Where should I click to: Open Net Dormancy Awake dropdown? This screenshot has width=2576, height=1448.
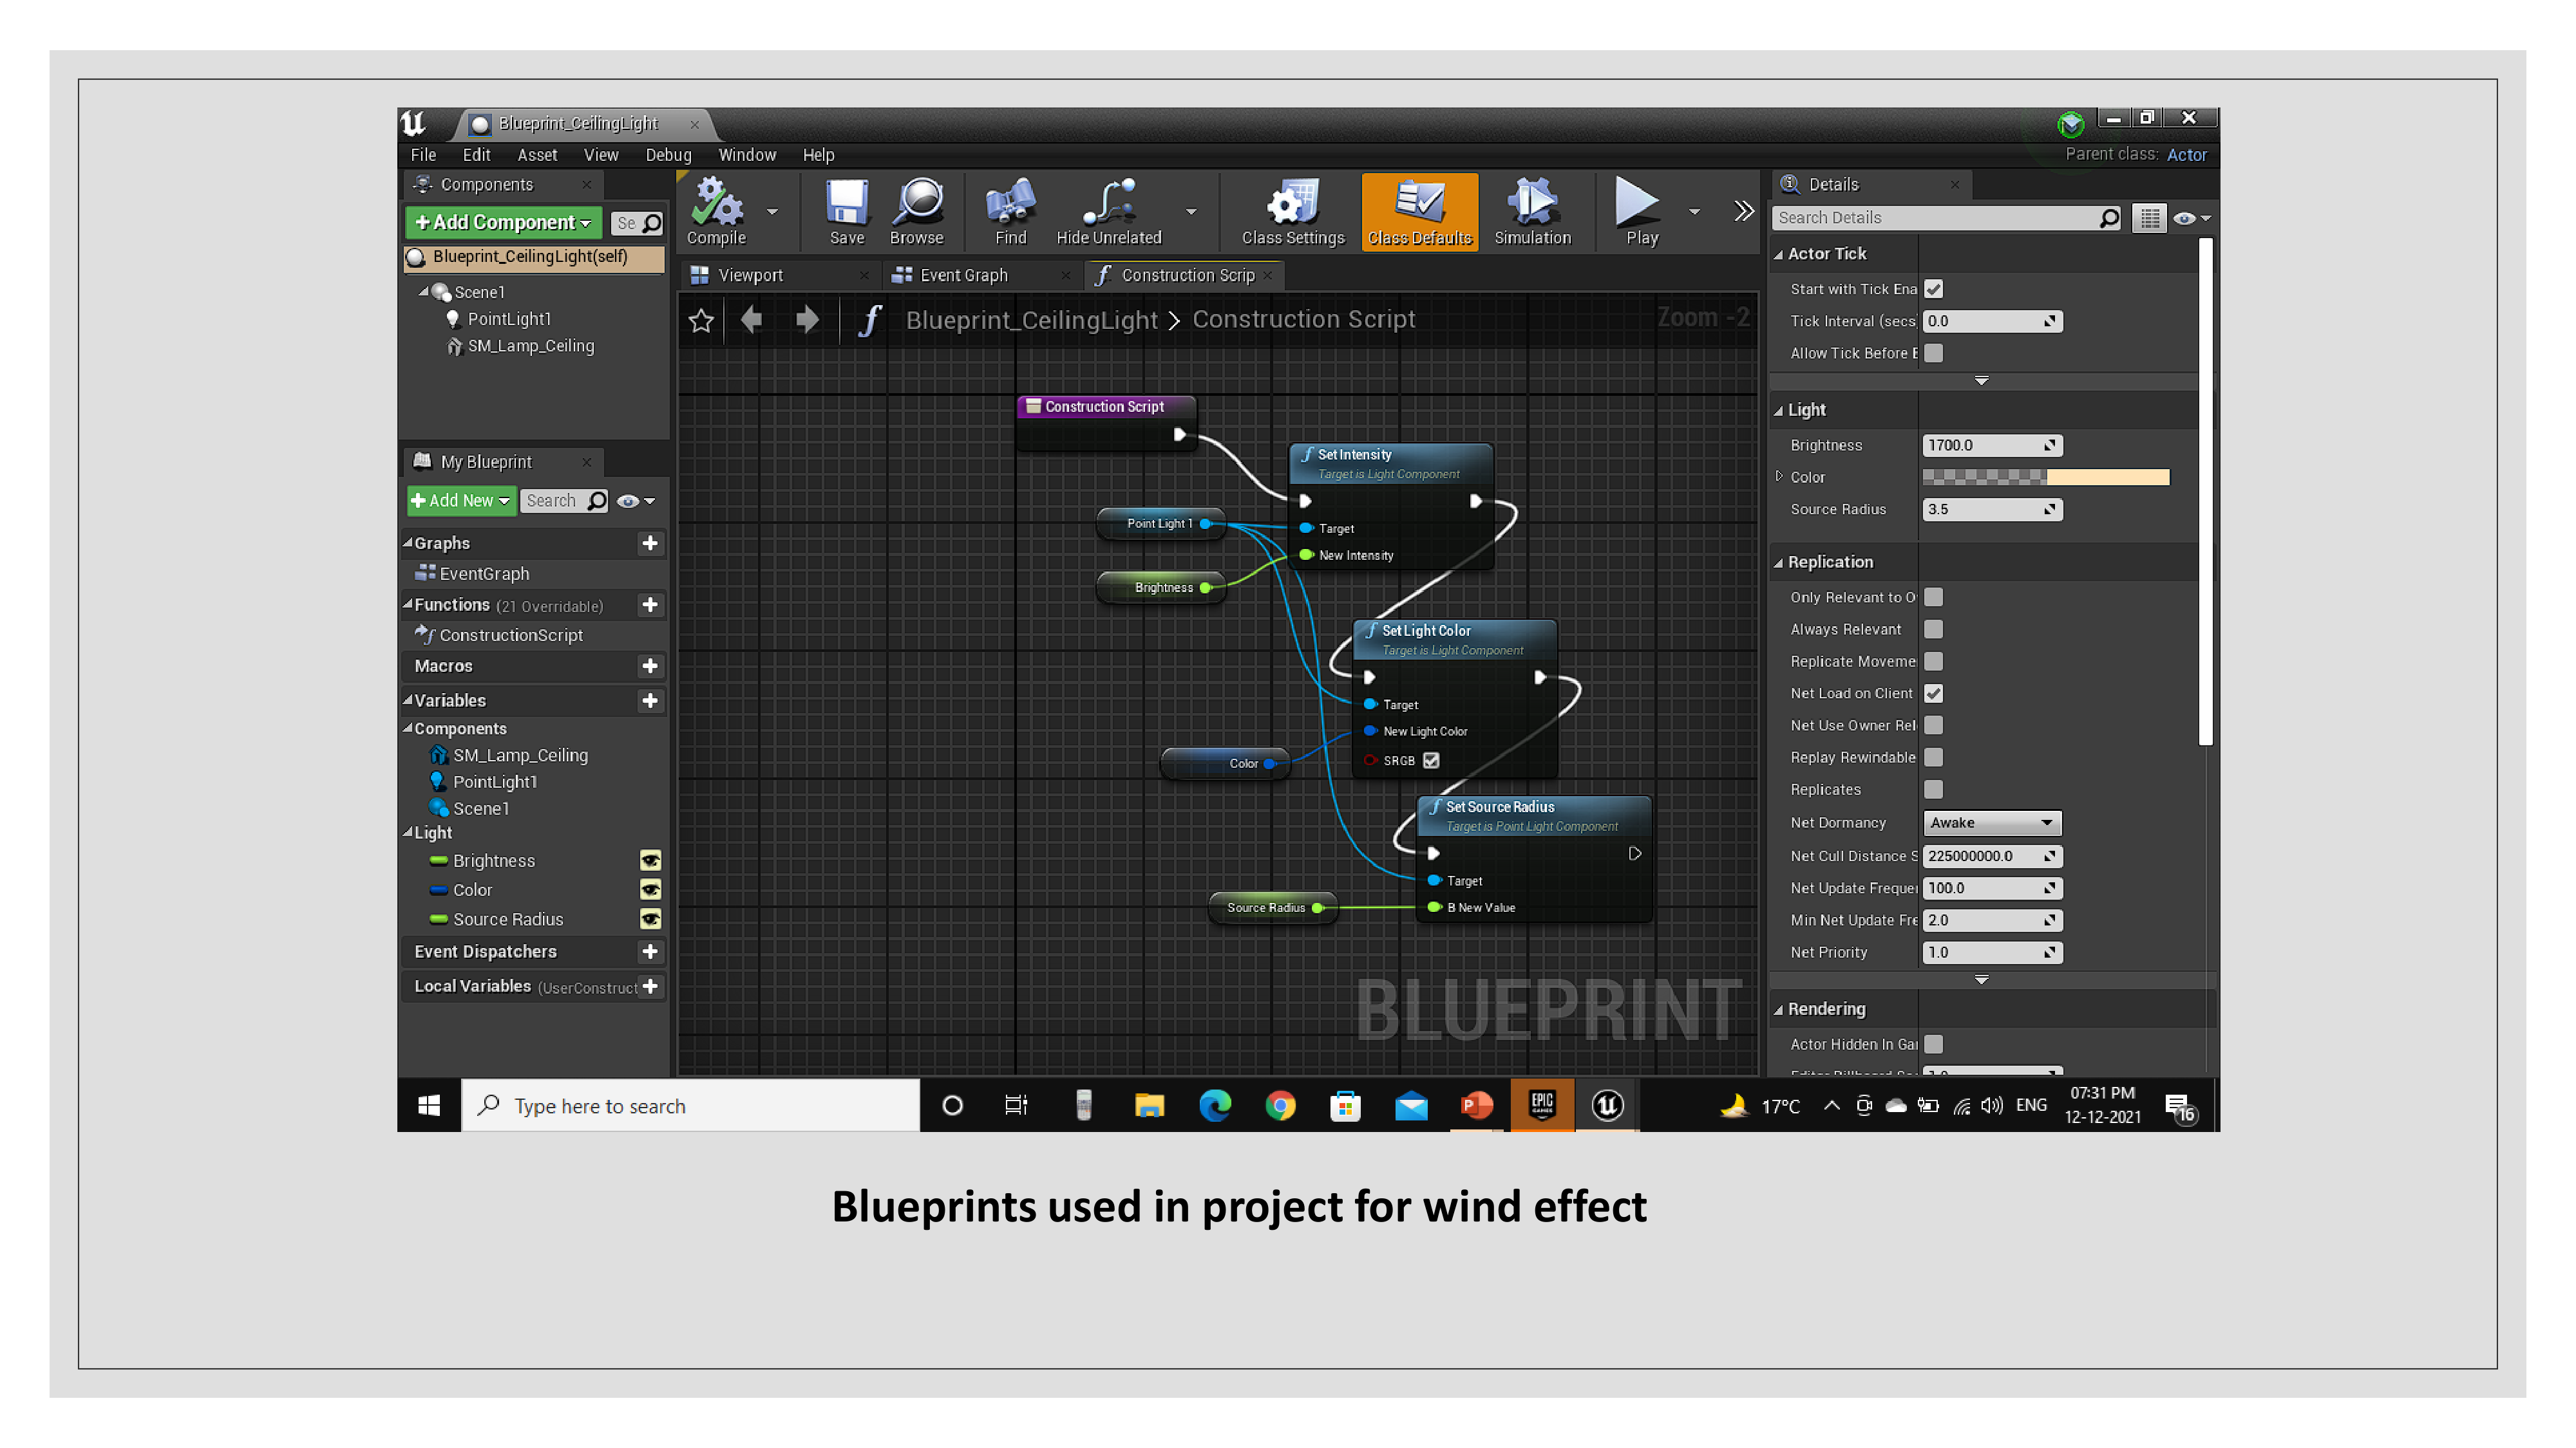click(x=1991, y=822)
